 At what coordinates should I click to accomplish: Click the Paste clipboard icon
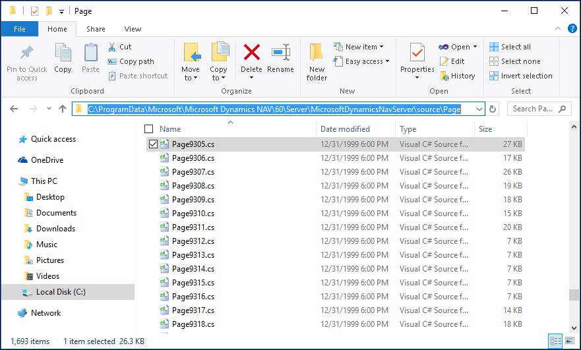pos(91,52)
